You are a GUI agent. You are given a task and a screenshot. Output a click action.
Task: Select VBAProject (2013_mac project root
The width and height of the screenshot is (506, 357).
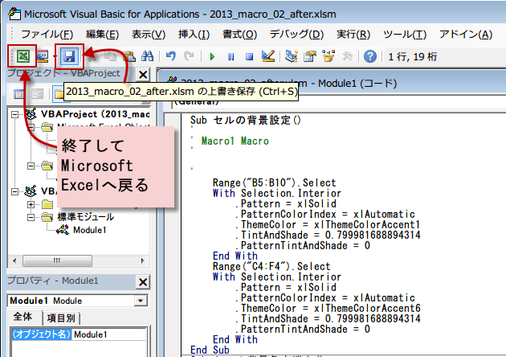coord(95,114)
